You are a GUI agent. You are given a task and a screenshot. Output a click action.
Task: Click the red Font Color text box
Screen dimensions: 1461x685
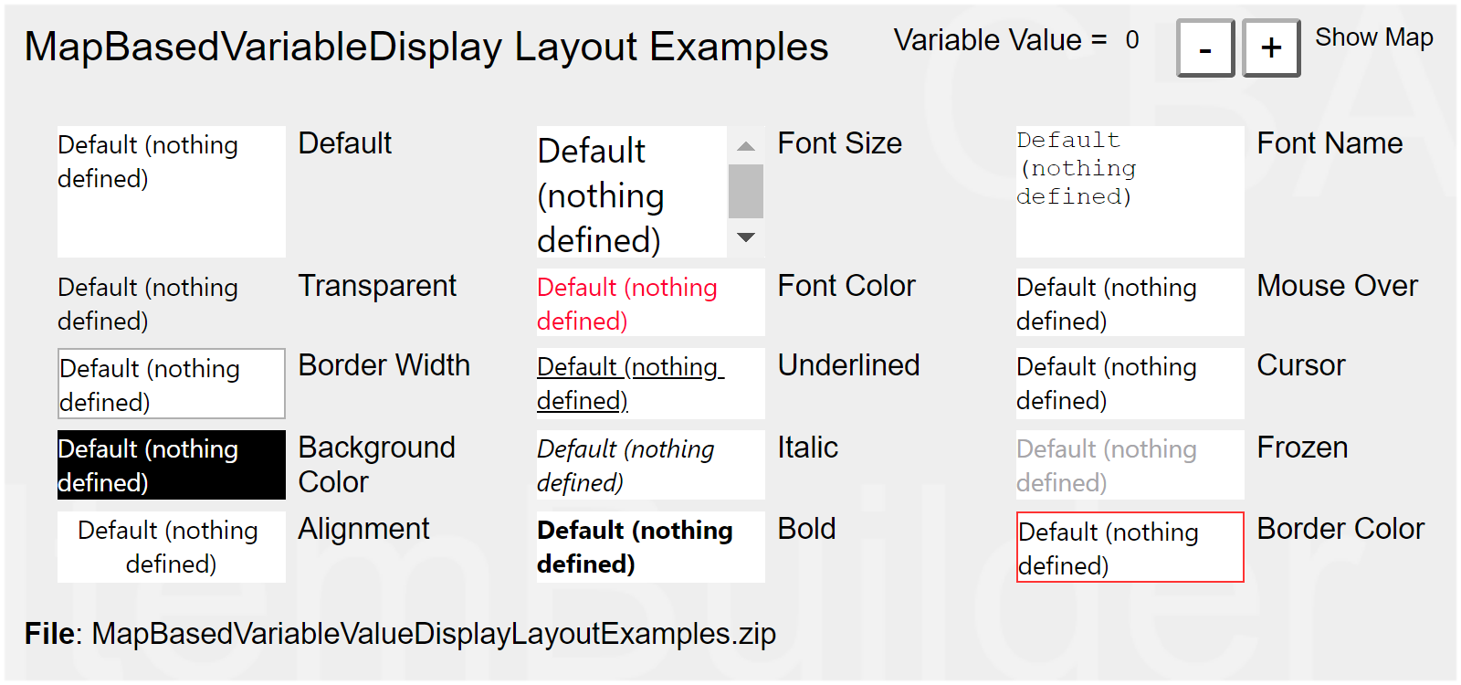point(650,303)
